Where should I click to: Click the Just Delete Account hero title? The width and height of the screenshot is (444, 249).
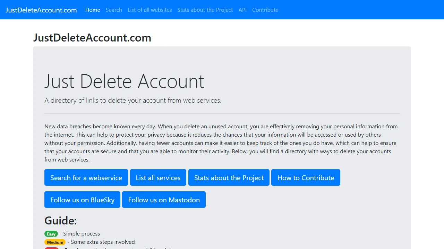pos(125,82)
